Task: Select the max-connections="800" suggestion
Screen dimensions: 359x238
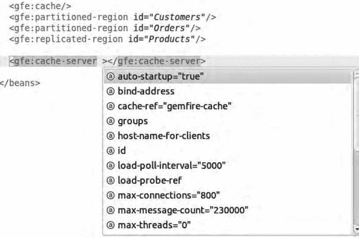Action: (168, 195)
